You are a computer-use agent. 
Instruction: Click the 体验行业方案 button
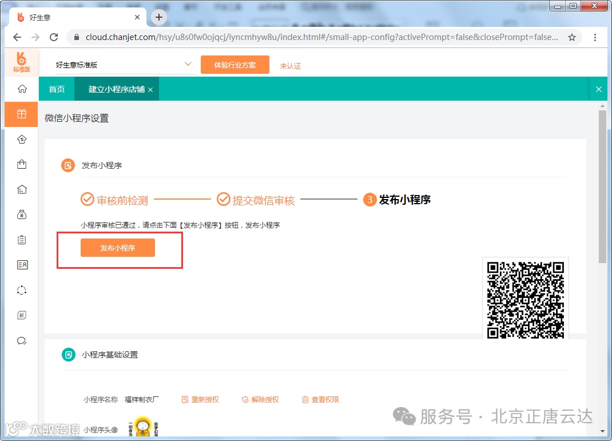235,65
